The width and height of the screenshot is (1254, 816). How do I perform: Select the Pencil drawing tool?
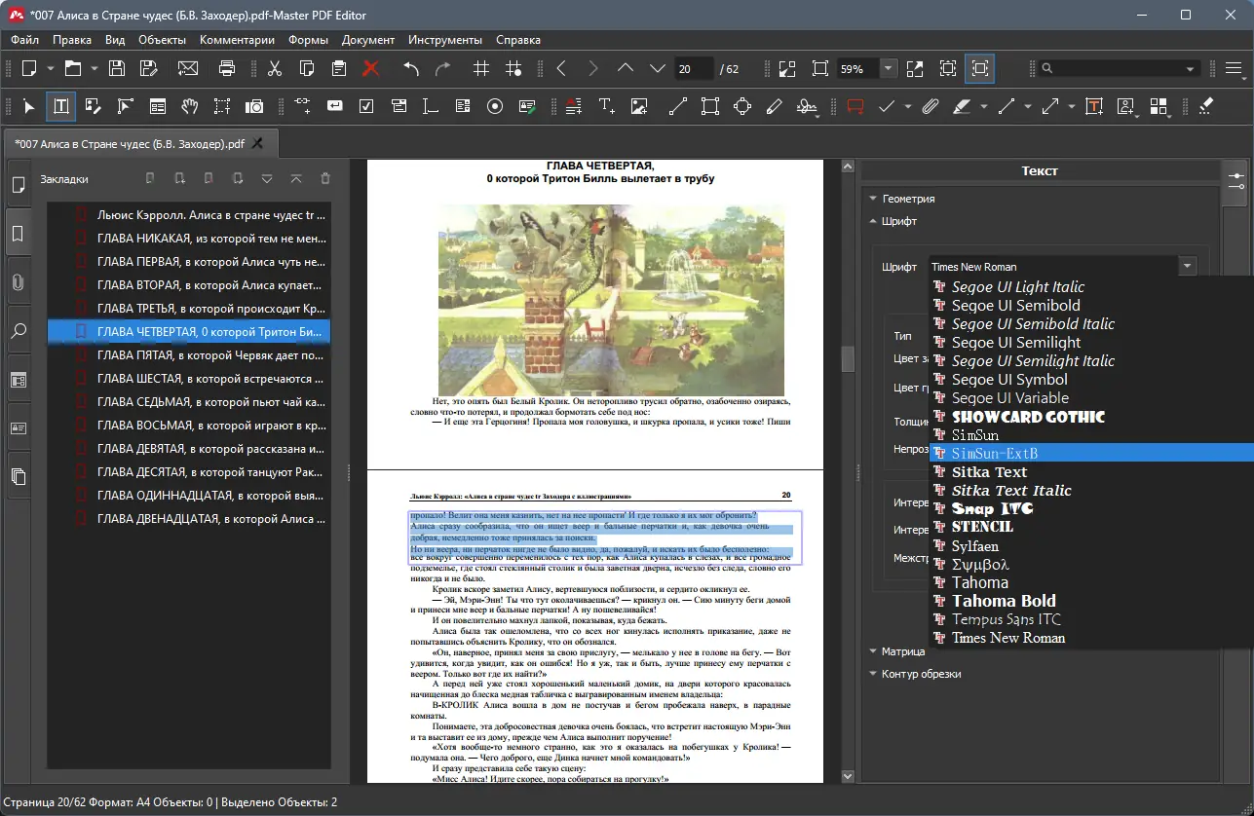click(x=775, y=106)
